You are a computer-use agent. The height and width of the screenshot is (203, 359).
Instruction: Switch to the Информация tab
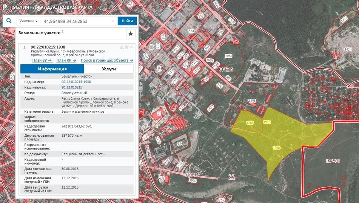point(52,69)
